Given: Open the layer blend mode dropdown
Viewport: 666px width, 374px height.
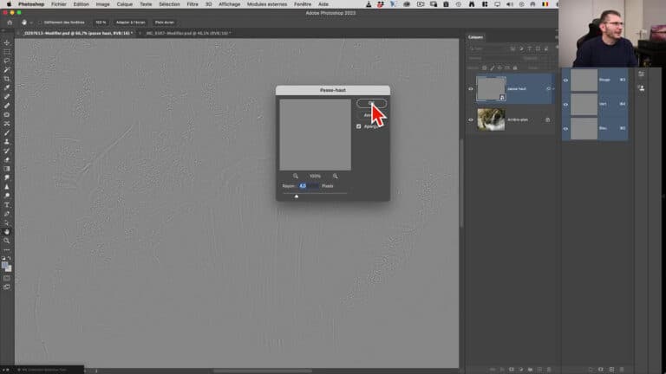Looking at the screenshot, I should (493, 59).
